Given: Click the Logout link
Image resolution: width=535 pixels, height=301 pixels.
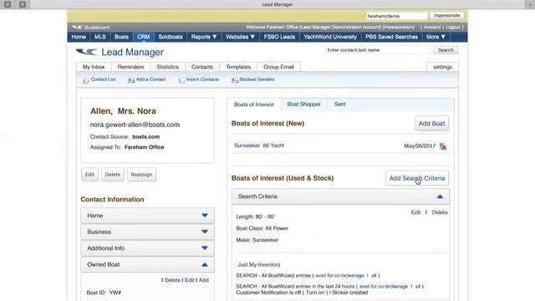Looking at the screenshot, I should click(x=453, y=28).
